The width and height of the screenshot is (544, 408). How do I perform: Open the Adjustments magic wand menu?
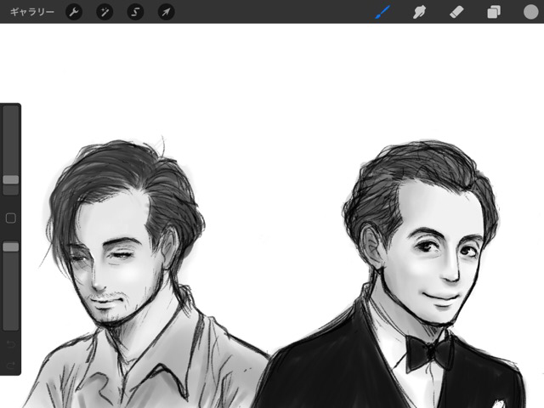105,12
